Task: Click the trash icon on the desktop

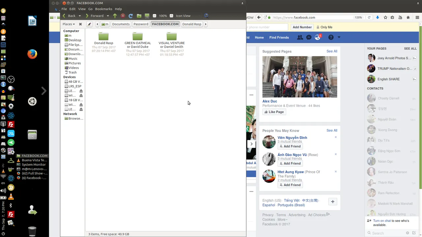Action: [x=32, y=231]
